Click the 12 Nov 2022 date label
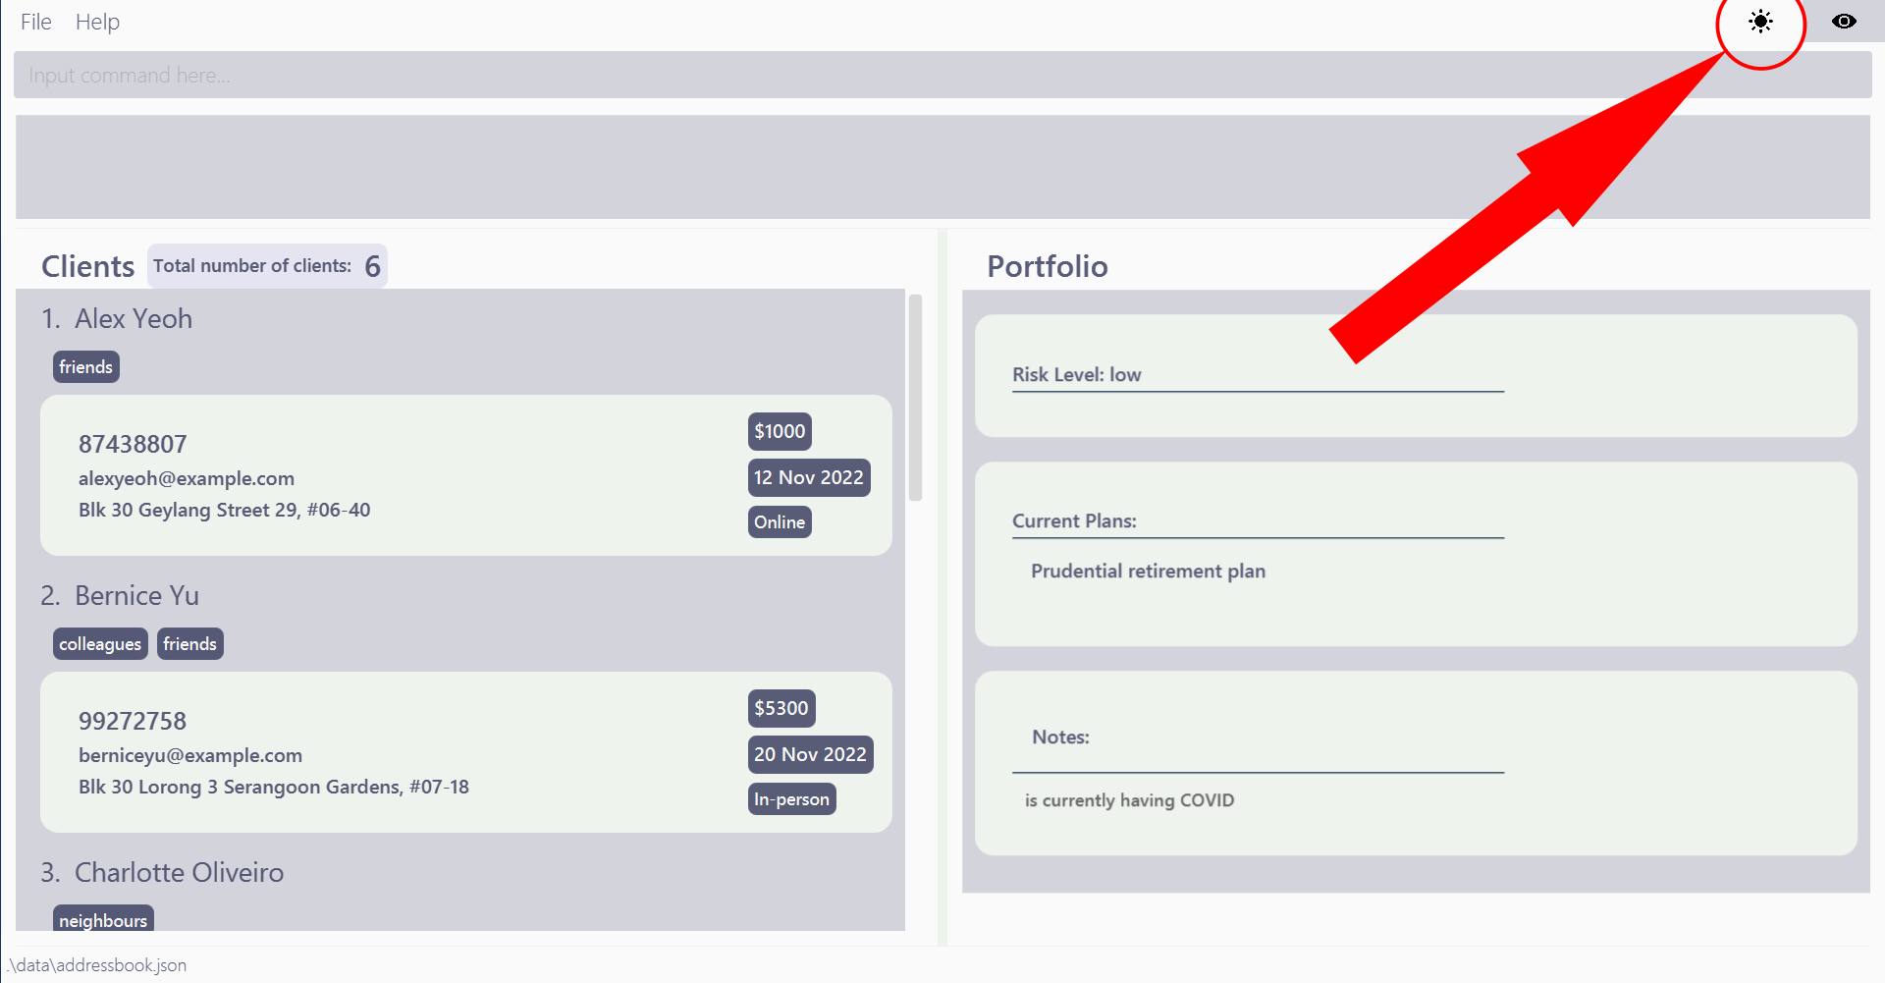 [809, 477]
